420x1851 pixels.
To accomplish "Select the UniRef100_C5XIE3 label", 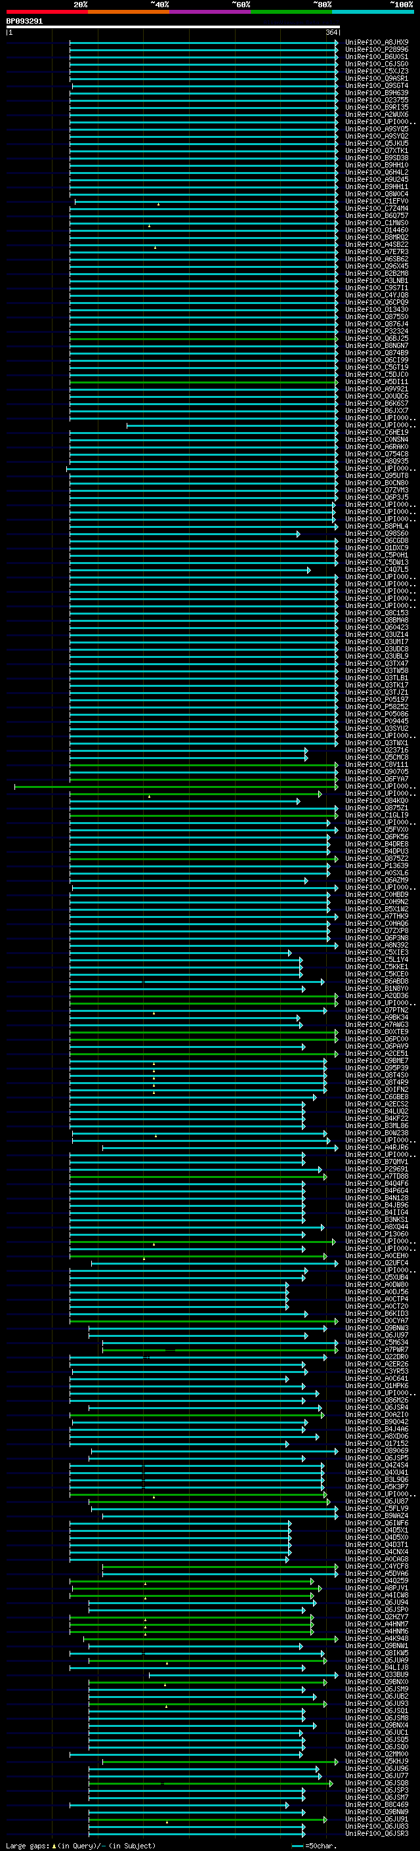I will (x=377, y=953).
